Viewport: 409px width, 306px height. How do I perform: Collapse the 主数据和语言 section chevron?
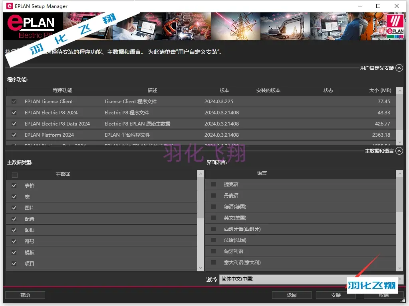point(399,151)
